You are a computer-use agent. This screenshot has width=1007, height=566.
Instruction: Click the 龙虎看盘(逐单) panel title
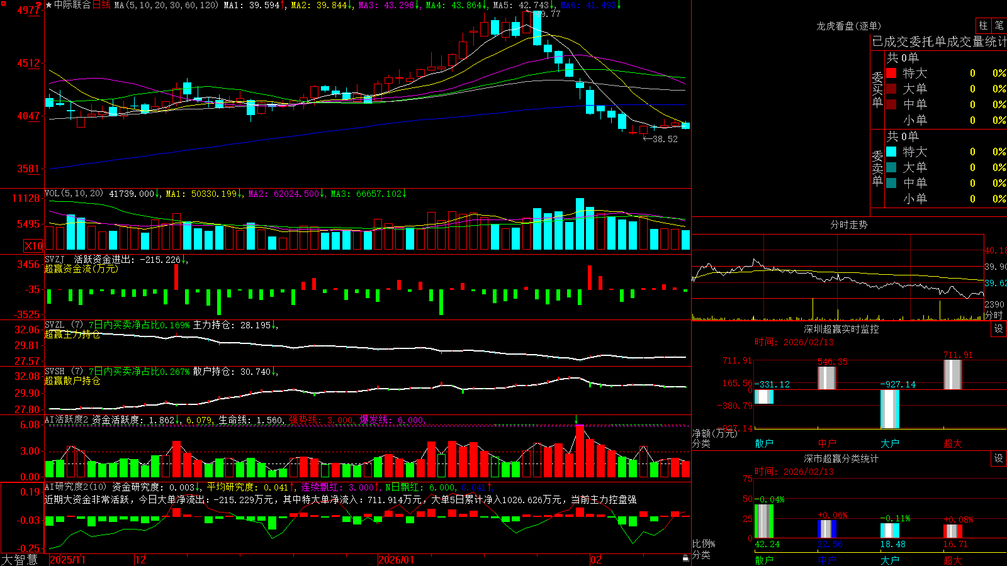(x=848, y=26)
